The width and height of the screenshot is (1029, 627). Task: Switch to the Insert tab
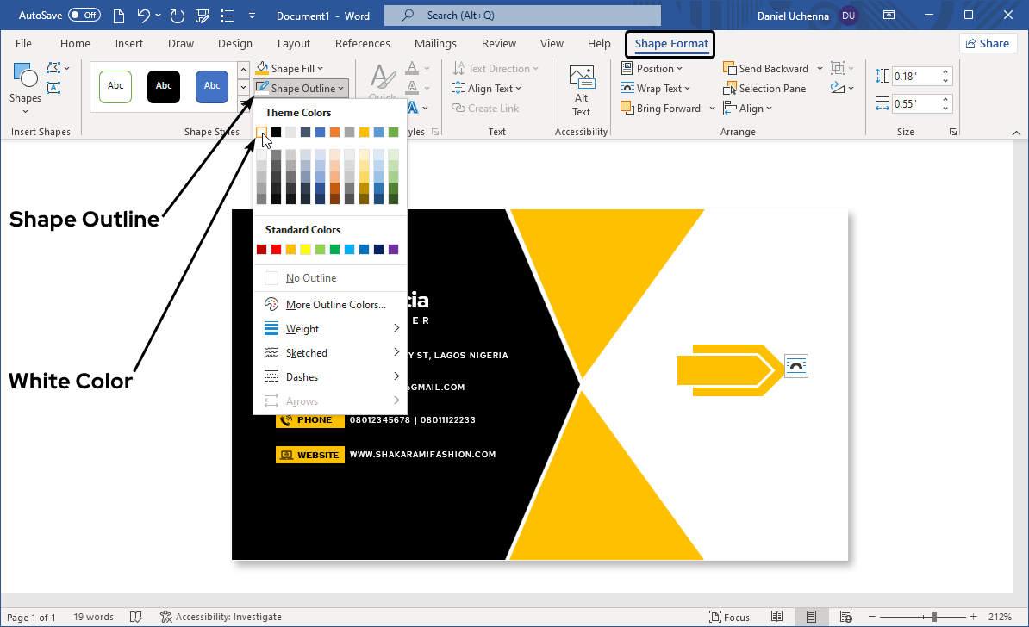pyautogui.click(x=129, y=44)
